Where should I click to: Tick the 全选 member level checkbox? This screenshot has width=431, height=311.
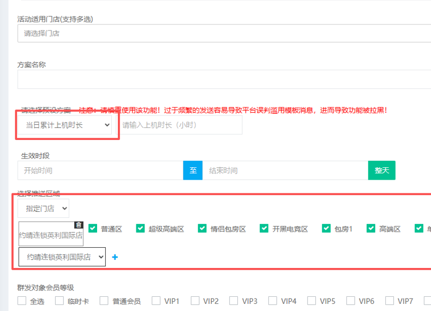pyautogui.click(x=22, y=301)
